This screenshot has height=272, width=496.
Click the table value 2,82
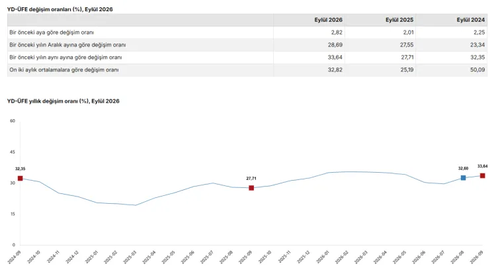[337, 32]
